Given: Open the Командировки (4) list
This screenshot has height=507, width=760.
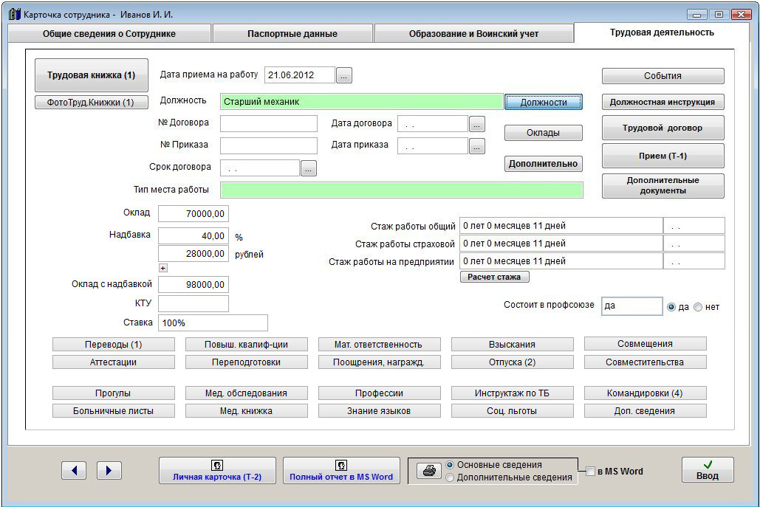Looking at the screenshot, I should click(x=645, y=393).
